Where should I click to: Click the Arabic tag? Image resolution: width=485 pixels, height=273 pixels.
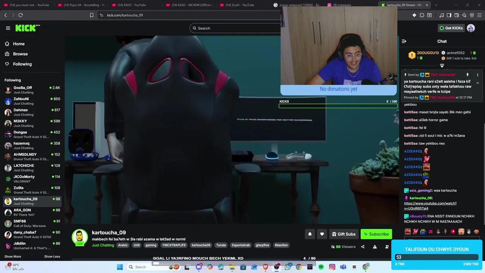coord(123,245)
